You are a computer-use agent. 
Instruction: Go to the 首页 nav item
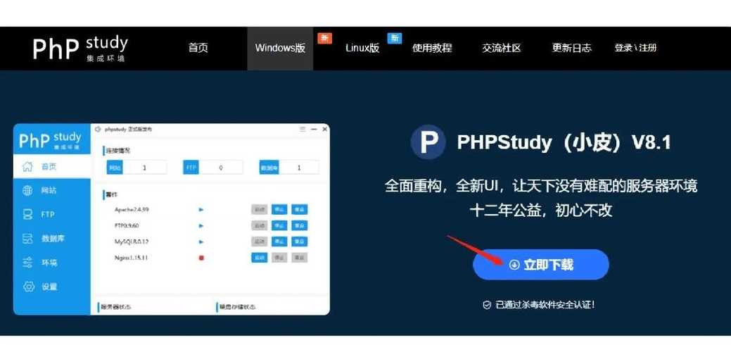click(198, 48)
